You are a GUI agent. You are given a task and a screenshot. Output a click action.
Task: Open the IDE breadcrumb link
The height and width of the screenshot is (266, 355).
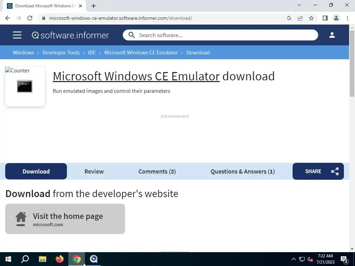point(92,53)
